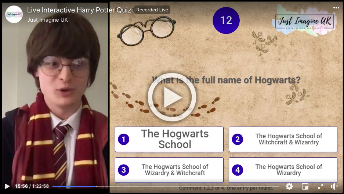Visit the Just Imagine UK page name link
The width and height of the screenshot is (344, 194).
(48, 20)
